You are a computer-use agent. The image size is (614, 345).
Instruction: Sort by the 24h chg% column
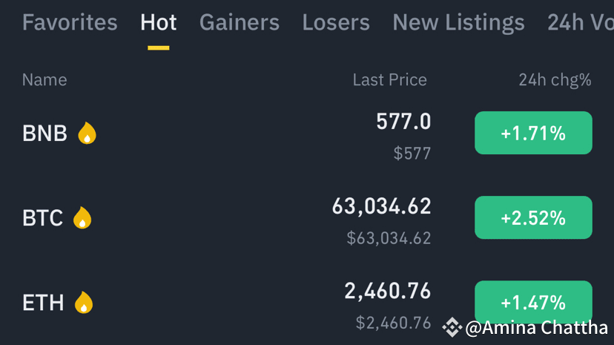pyautogui.click(x=555, y=80)
